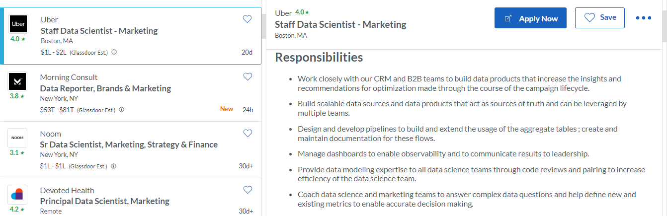Open the three-dots more options menu

(644, 18)
